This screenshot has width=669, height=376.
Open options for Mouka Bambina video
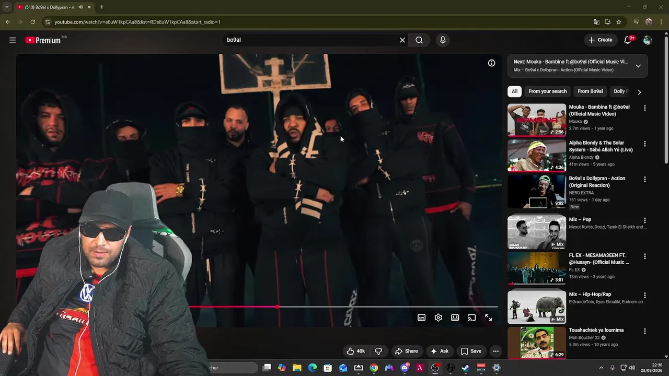coord(645,108)
